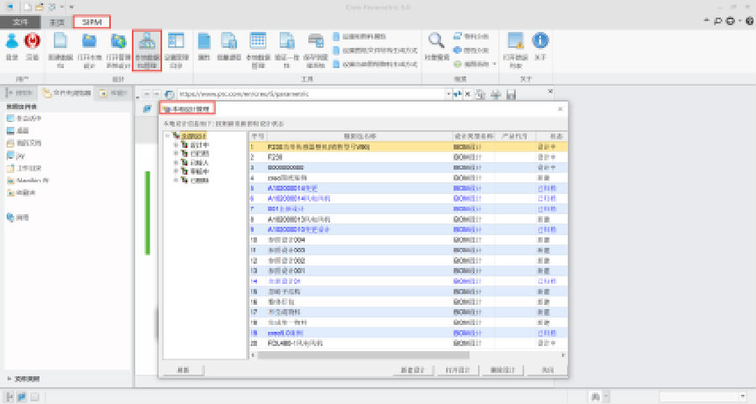756x404 pixels.
Task: Open the 文件 menu tab
Action: point(21,22)
